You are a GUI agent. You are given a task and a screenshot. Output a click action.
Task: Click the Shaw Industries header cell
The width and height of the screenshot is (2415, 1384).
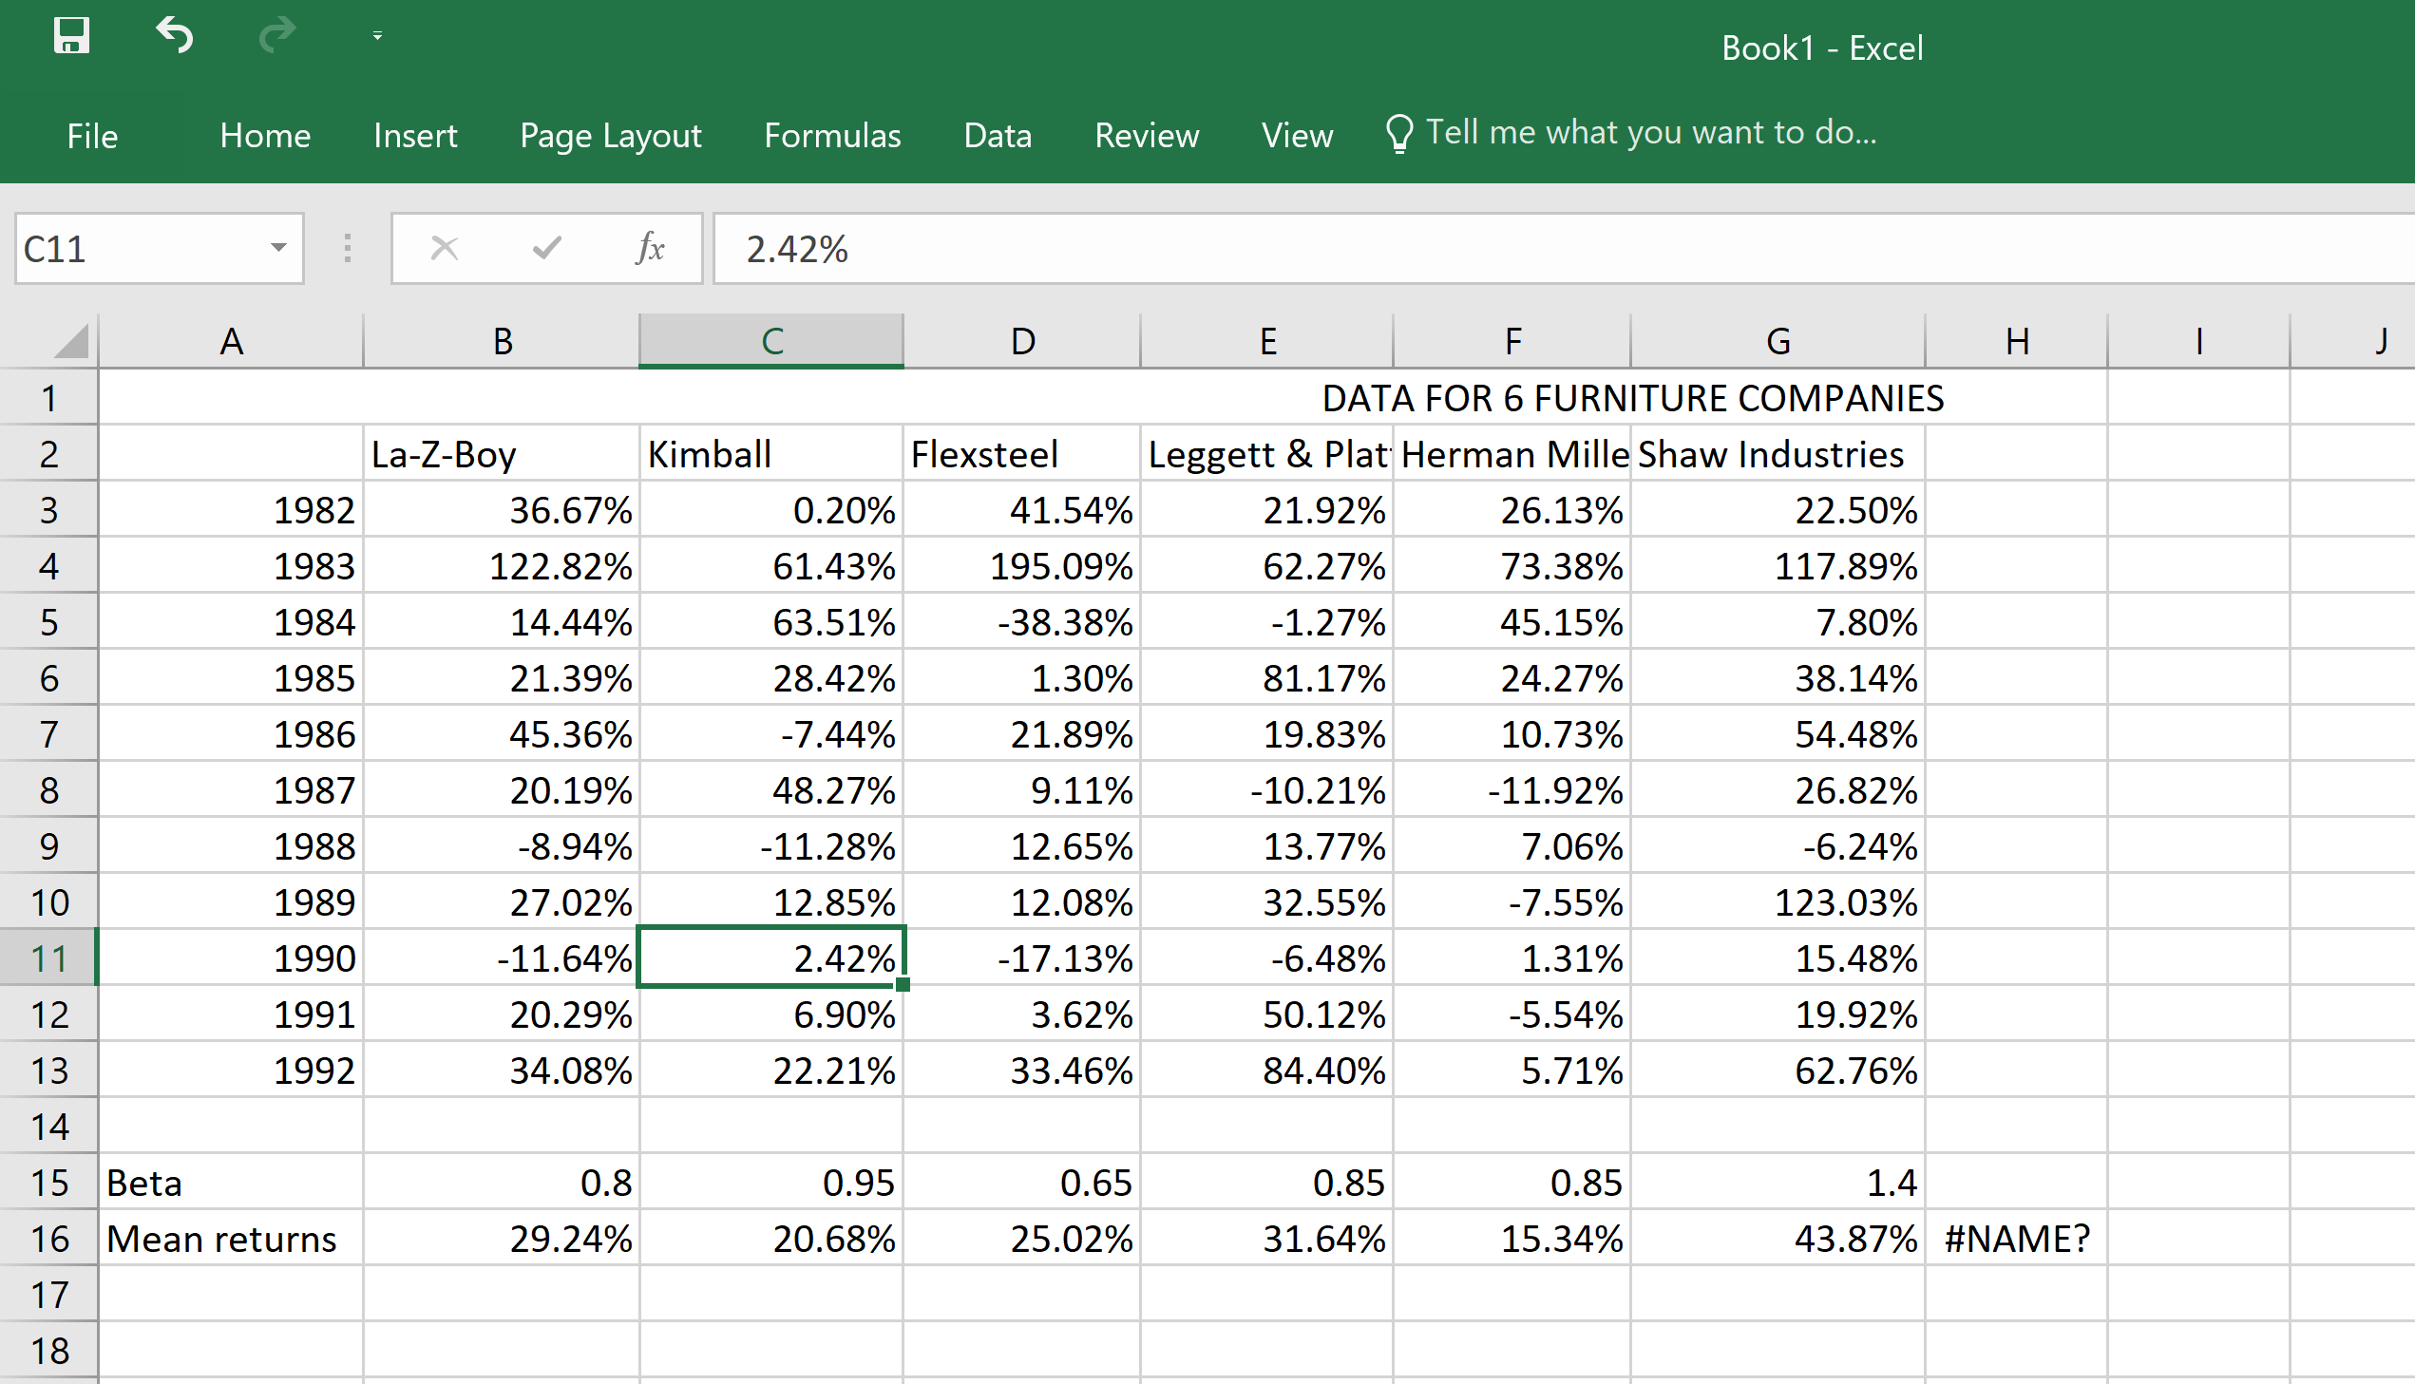coord(1778,453)
